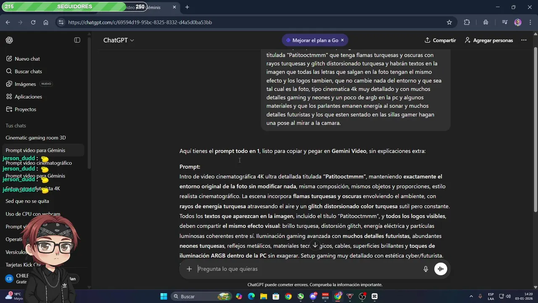Click the plus attach icon in composer
The height and width of the screenshot is (303, 538).
(189, 269)
